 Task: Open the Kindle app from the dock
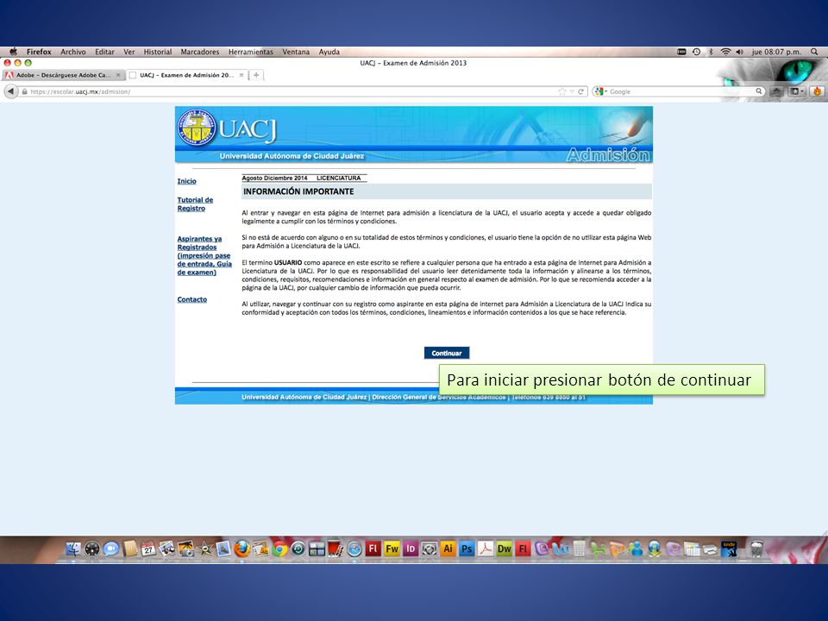click(x=730, y=549)
